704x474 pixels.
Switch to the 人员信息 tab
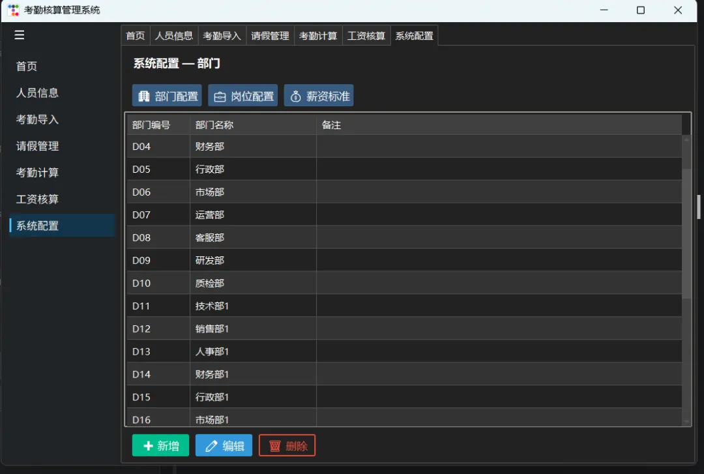(x=174, y=35)
